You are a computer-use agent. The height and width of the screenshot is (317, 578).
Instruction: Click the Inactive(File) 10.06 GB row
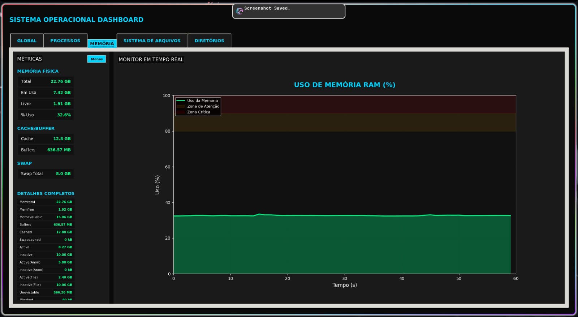pyautogui.click(x=46, y=285)
